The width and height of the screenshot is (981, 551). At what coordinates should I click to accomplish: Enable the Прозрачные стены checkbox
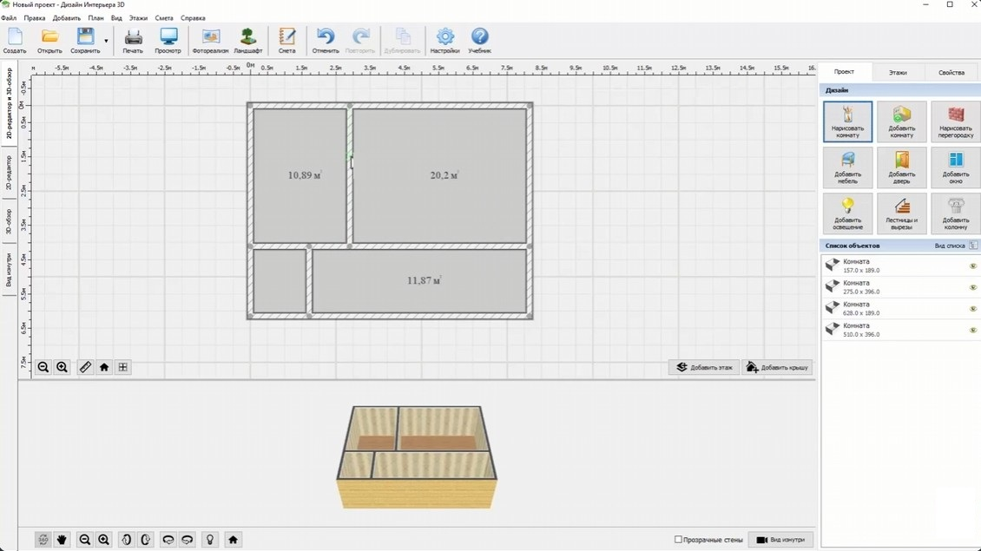pos(678,539)
